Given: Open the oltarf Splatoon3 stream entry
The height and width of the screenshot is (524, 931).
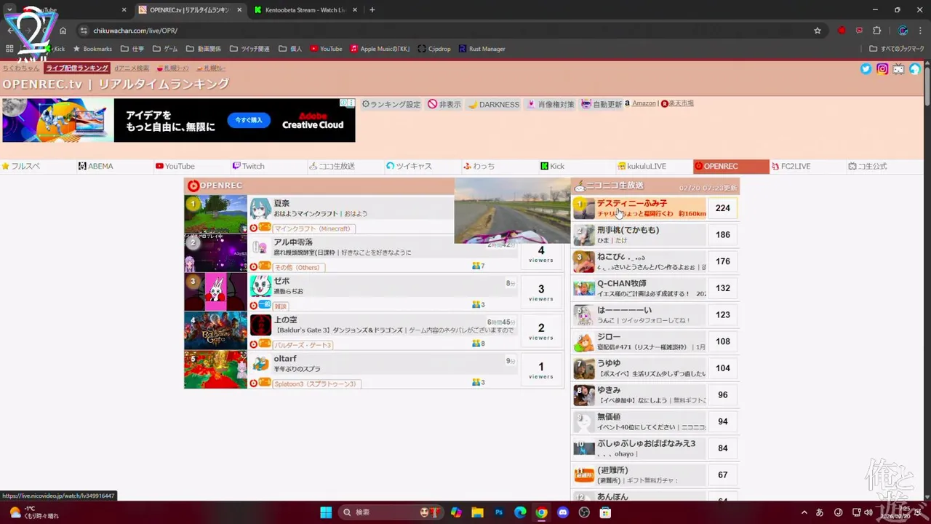Looking at the screenshot, I should [374, 369].
